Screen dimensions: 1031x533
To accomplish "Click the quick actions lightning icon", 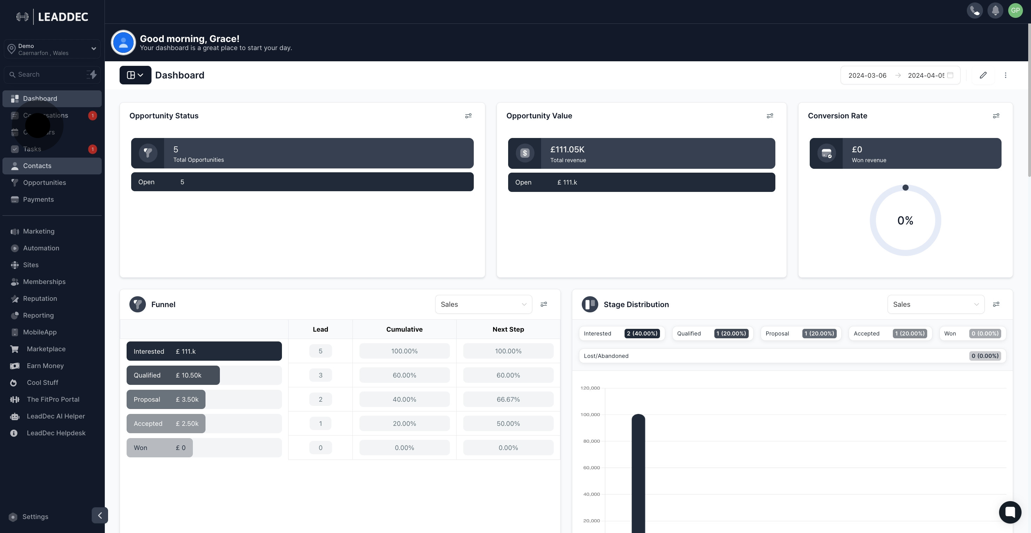I will click(92, 75).
